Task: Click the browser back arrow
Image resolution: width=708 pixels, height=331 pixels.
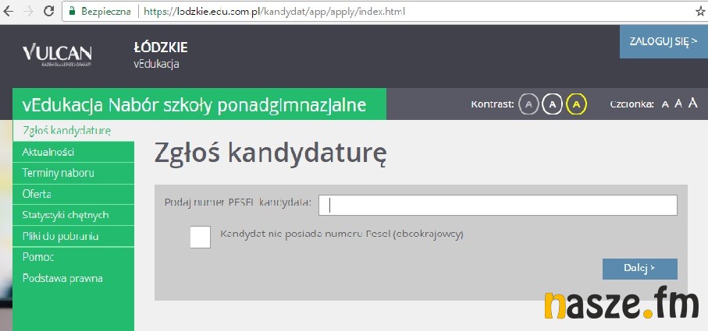Action: pyautogui.click(x=9, y=12)
